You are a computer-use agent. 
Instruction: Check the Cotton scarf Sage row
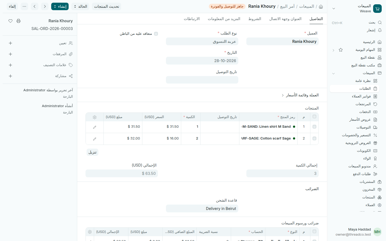314,138
